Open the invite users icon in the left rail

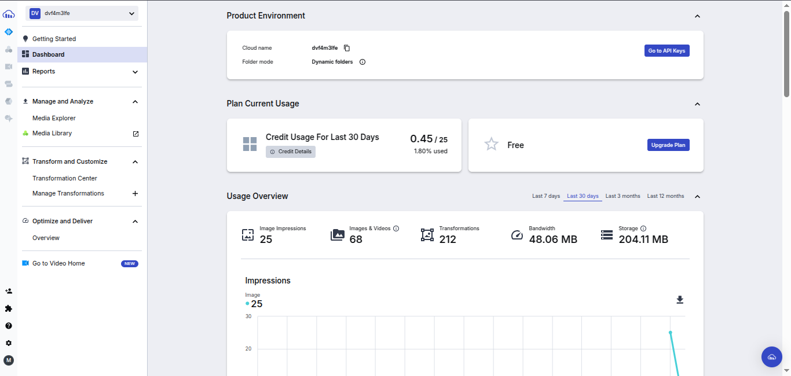pos(9,291)
